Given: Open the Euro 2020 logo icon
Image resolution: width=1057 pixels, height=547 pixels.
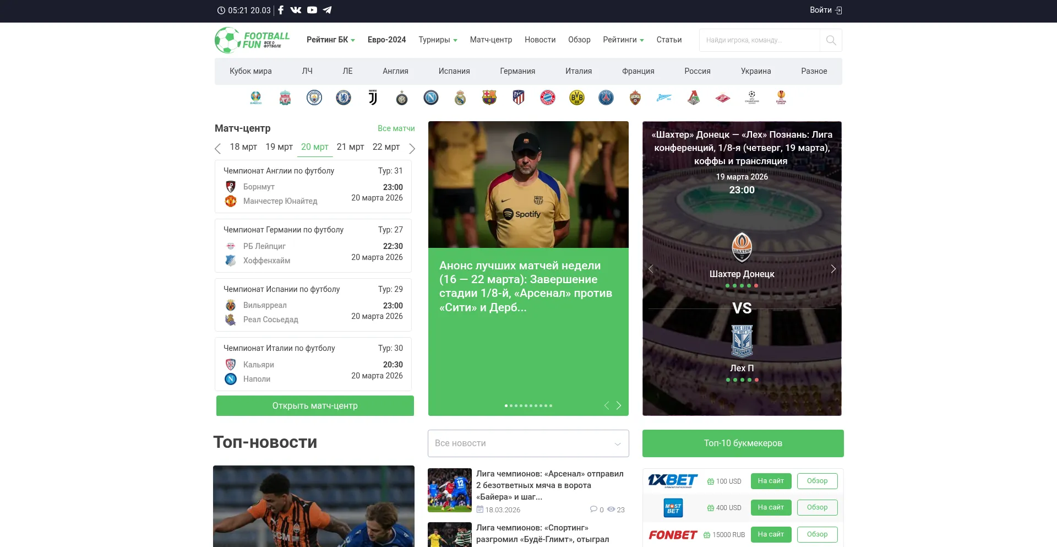Looking at the screenshot, I should pyautogui.click(x=256, y=98).
